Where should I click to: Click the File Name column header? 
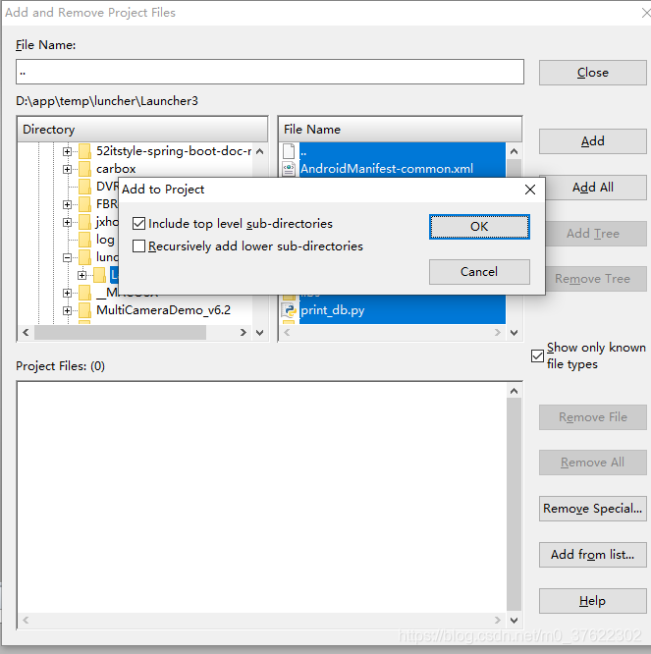pyautogui.click(x=400, y=130)
